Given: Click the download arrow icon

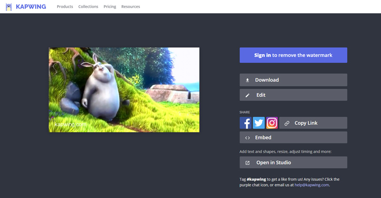Looking at the screenshot, I should [247, 80].
